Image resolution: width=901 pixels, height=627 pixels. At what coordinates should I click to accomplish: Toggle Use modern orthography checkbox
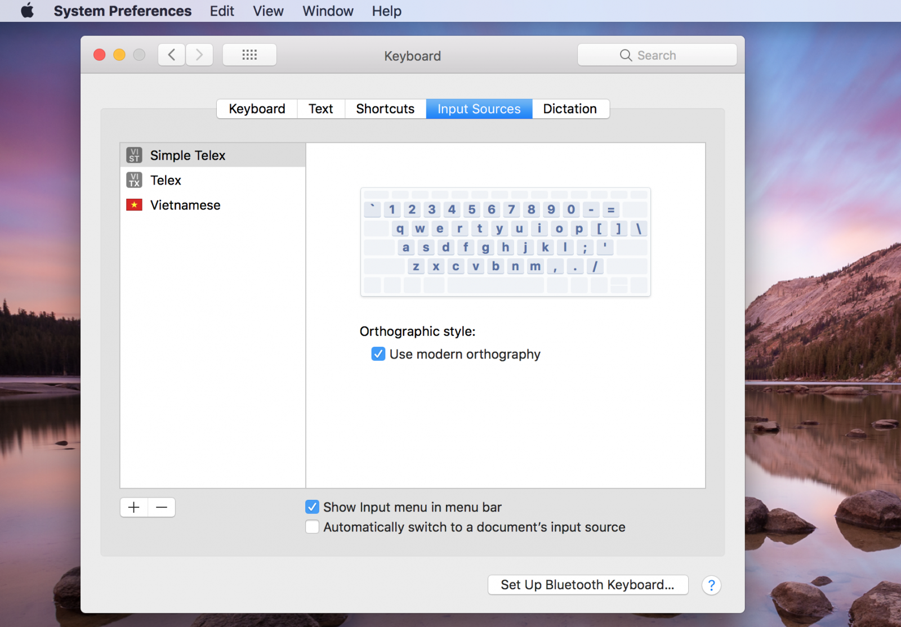click(x=378, y=354)
